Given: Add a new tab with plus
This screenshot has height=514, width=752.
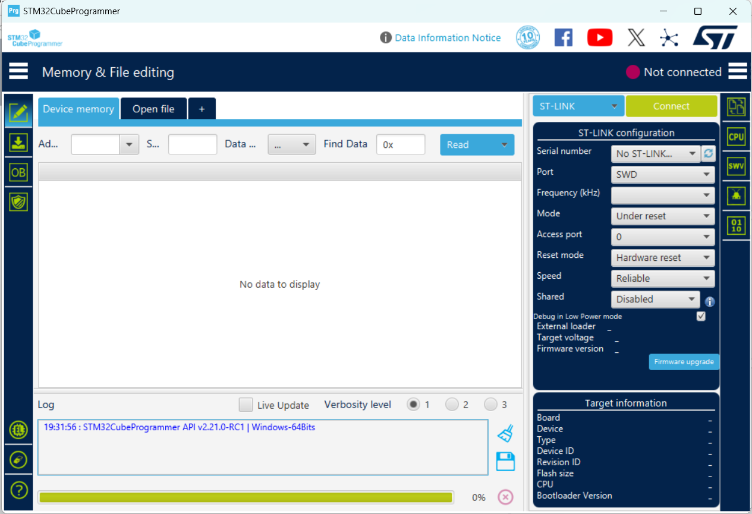Looking at the screenshot, I should [x=202, y=109].
